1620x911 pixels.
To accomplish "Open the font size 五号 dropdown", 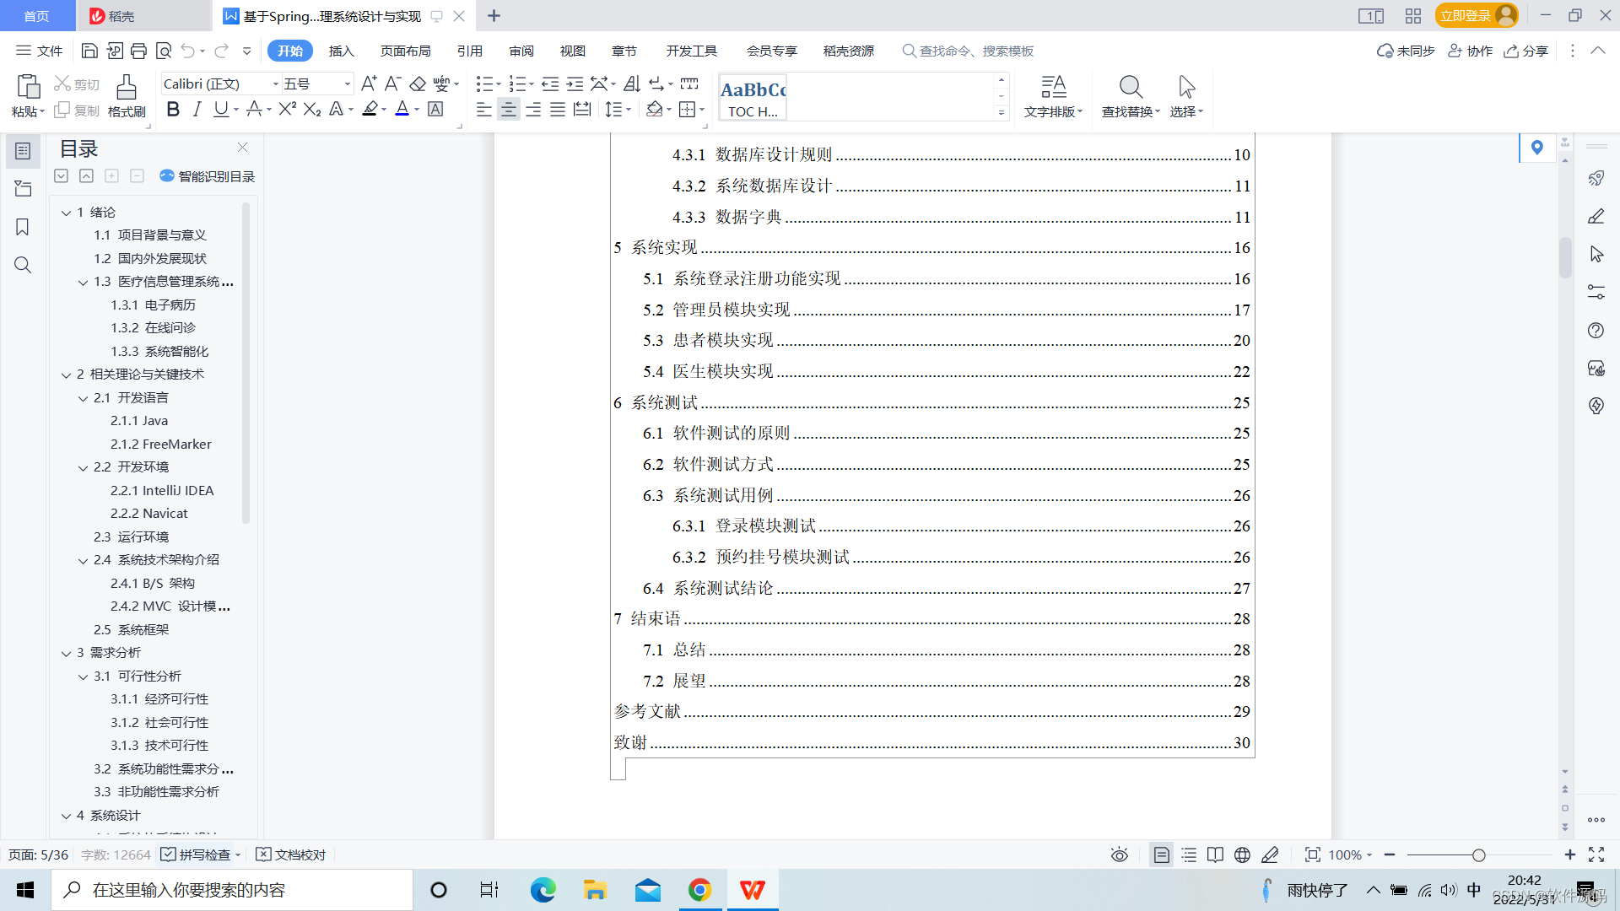I will coord(347,84).
